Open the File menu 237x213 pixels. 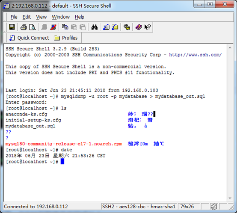tap(14, 17)
